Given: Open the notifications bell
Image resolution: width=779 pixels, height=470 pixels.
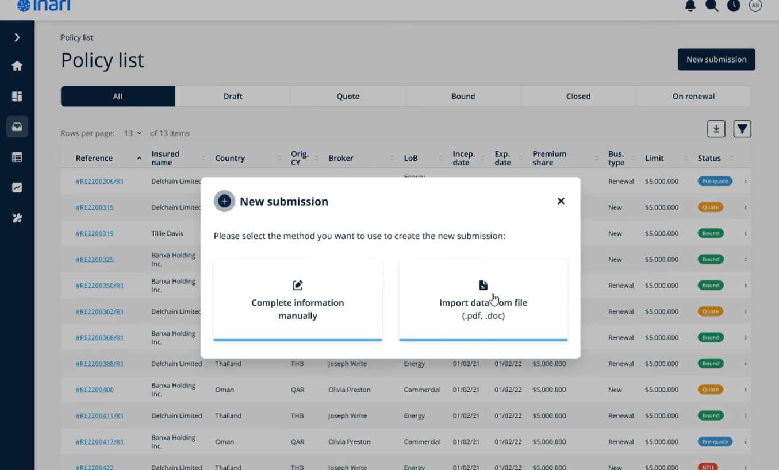Looking at the screenshot, I should tap(690, 6).
